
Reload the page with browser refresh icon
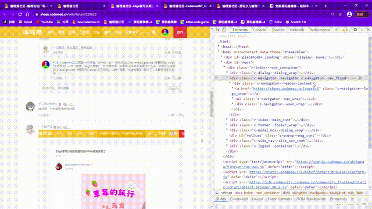[20, 14]
